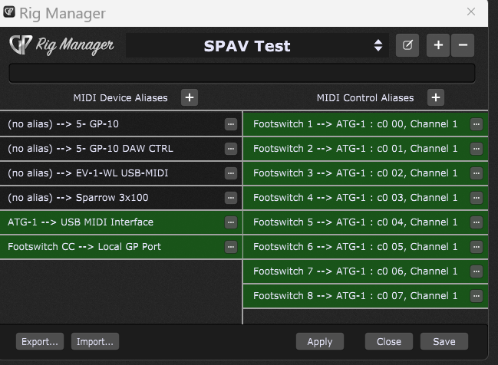Close the Rig Manager window
498x365 pixels.
(x=471, y=12)
